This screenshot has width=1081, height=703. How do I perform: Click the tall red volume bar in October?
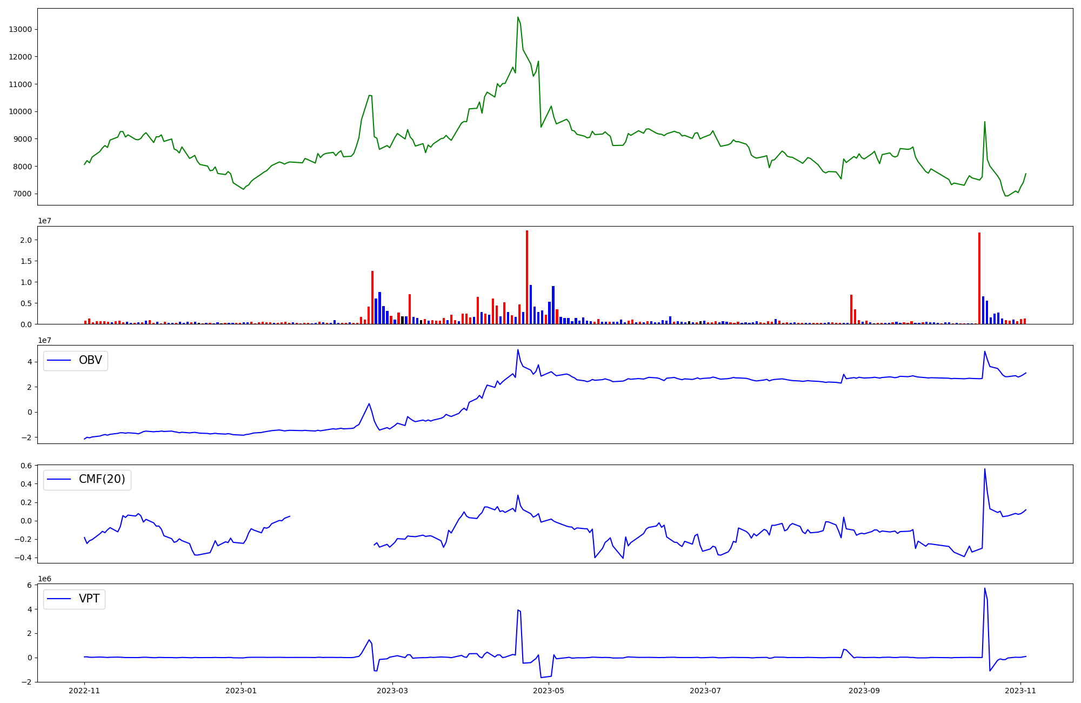[x=979, y=278]
